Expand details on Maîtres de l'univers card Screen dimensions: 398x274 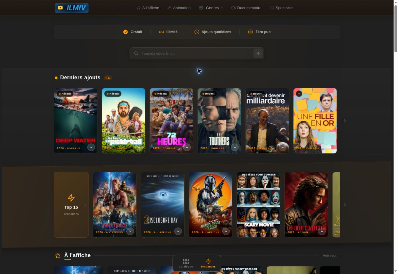tap(130, 231)
